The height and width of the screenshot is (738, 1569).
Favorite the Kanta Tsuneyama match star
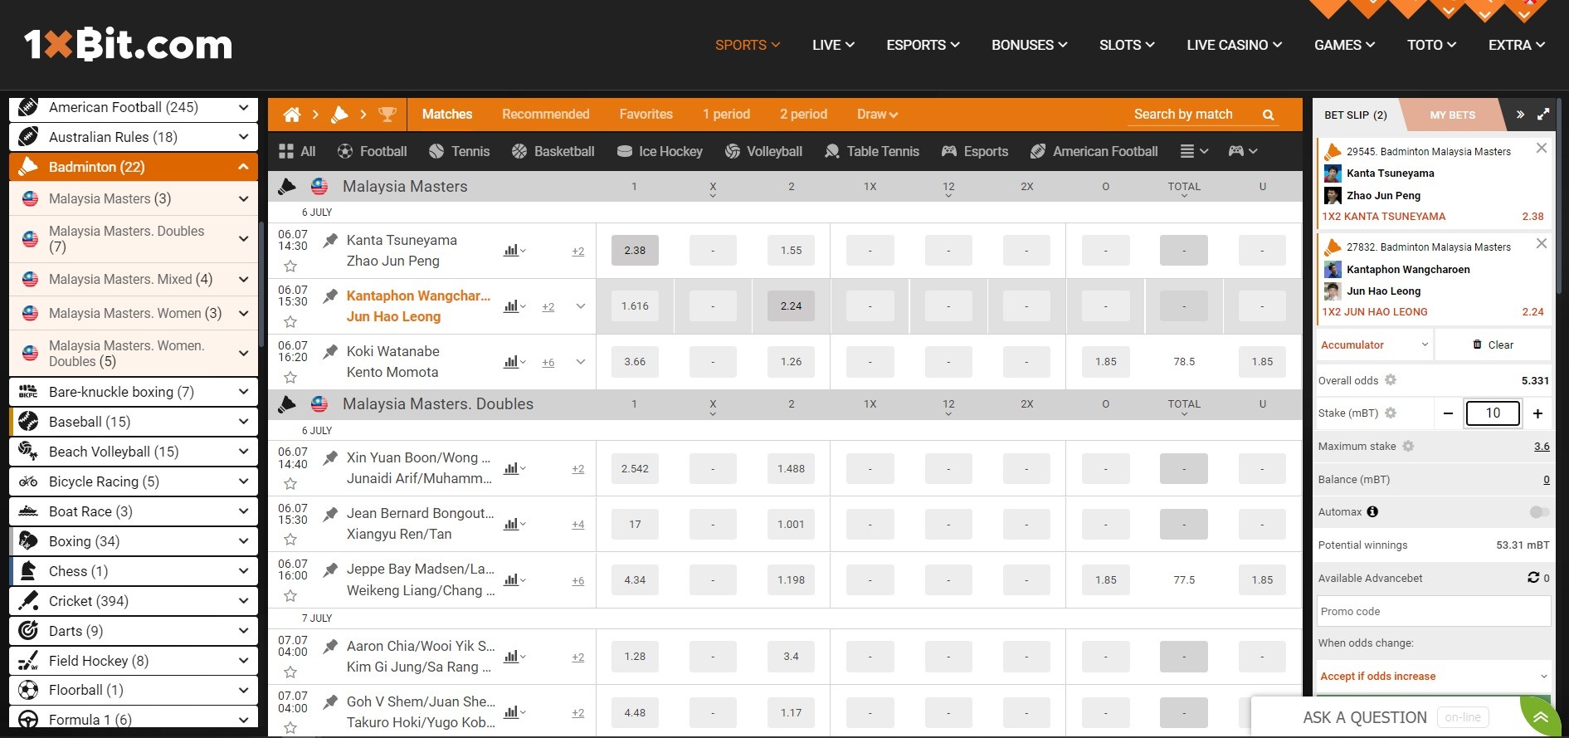tap(290, 266)
